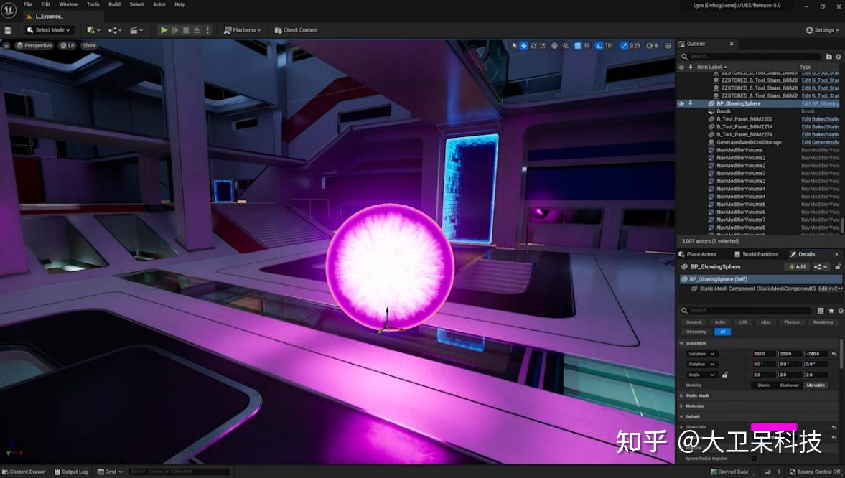This screenshot has height=478, width=845.
Task: Open the Platforms menu
Action: pyautogui.click(x=243, y=30)
